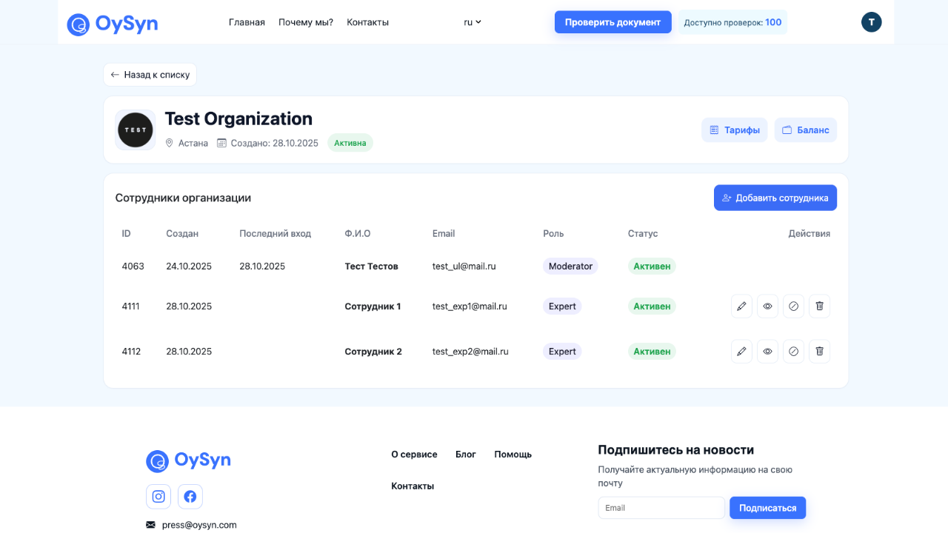Click the block/deactivate circle icon for Сотрудник 2
The height and width of the screenshot is (533, 948).
click(793, 351)
